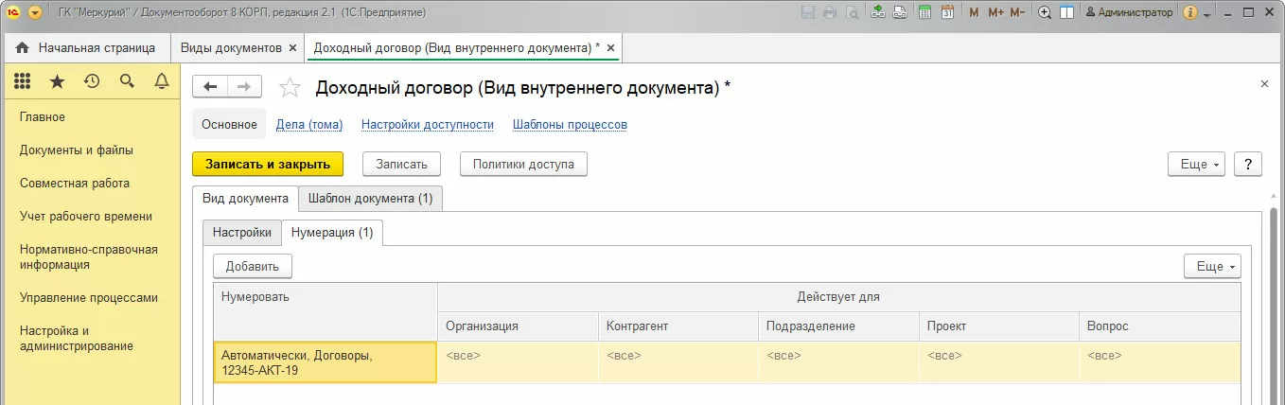The image size is (1285, 405).
Task: Open the 'Настройки доступности' link
Action: 428,124
